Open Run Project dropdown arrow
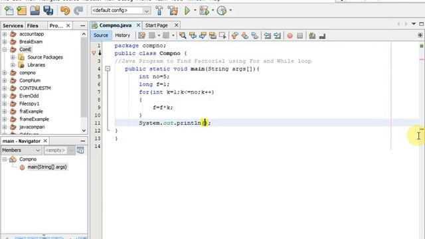 195,11
